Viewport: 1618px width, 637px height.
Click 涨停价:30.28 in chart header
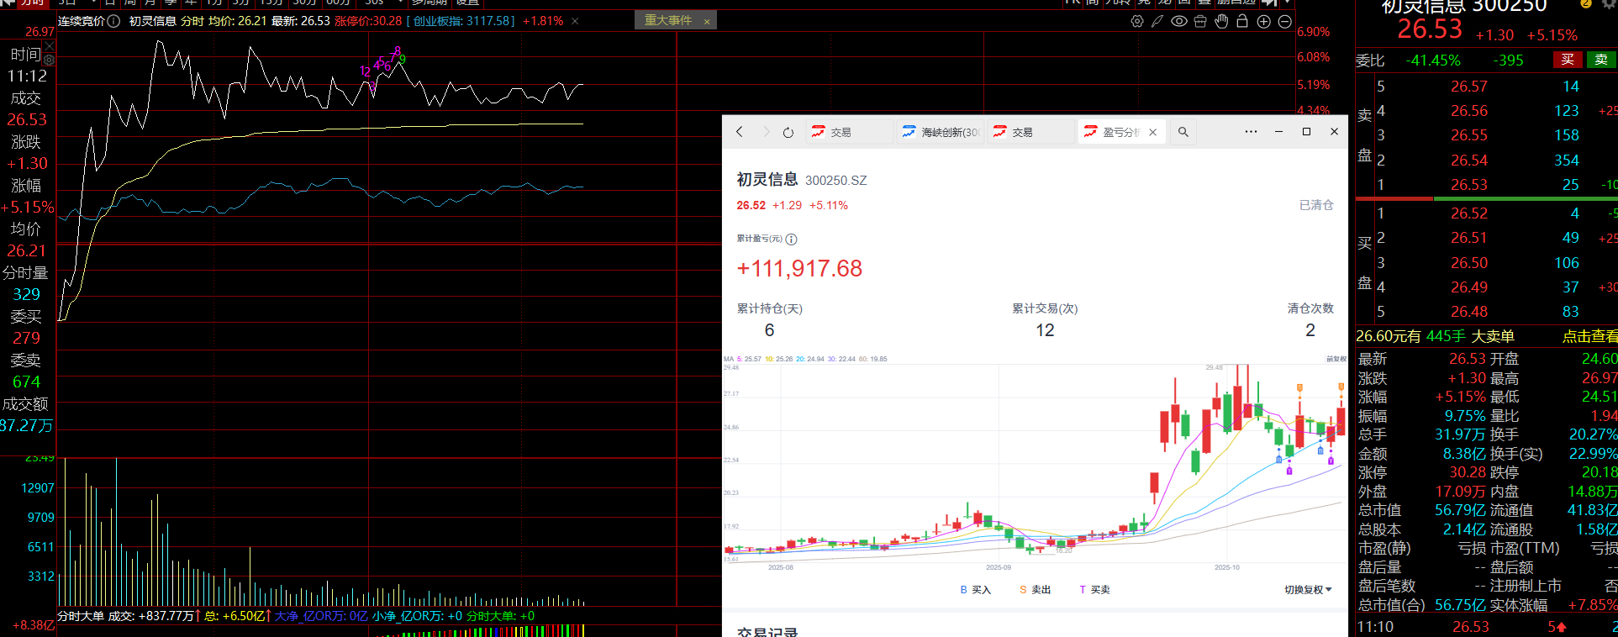tap(368, 21)
